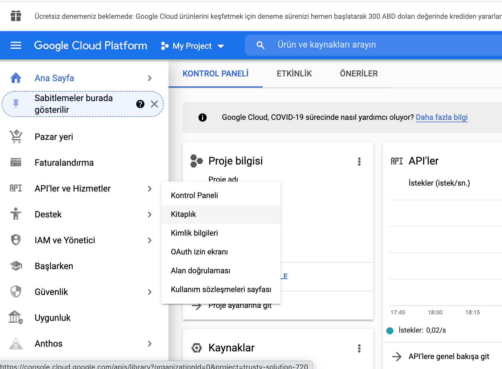
Task: Click the Pazar yeri cart icon
Action: click(x=16, y=137)
